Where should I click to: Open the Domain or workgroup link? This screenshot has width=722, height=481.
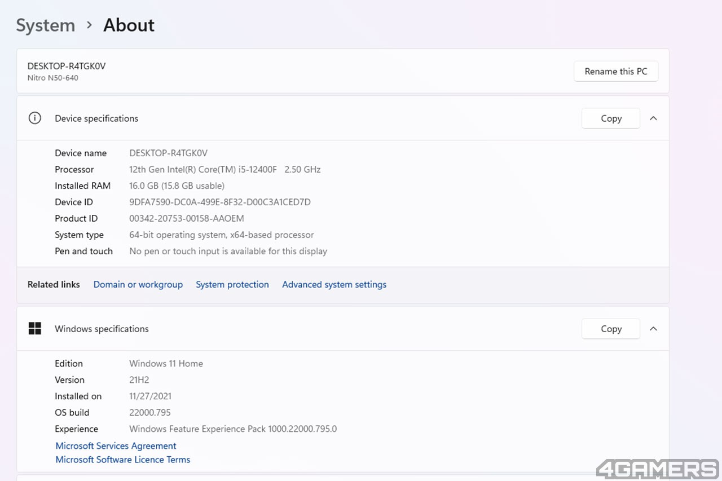point(138,285)
